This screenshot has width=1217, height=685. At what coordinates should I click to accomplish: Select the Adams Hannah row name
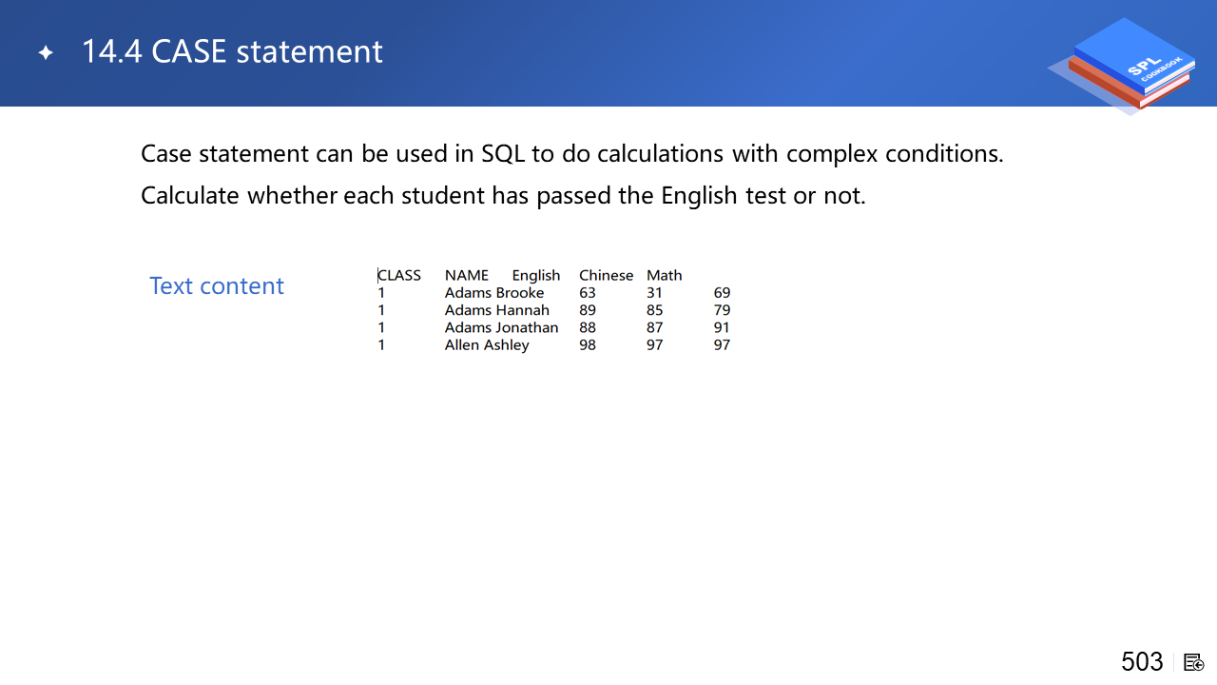pyautogui.click(x=497, y=310)
